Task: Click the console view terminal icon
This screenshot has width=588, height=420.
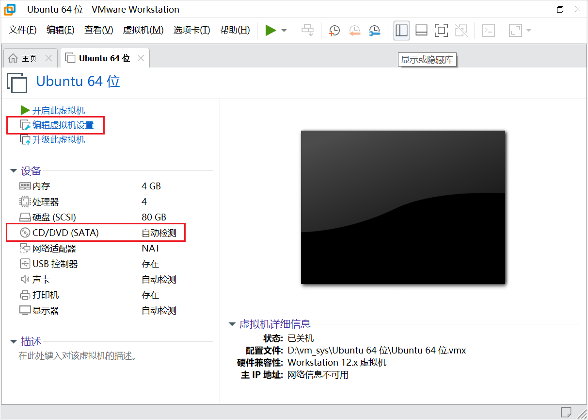Action: pos(488,31)
